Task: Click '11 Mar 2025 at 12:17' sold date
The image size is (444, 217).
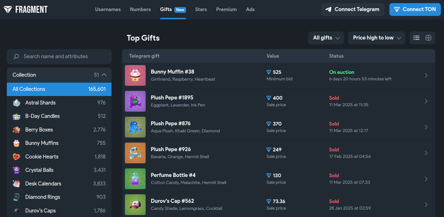Action: 349,131
